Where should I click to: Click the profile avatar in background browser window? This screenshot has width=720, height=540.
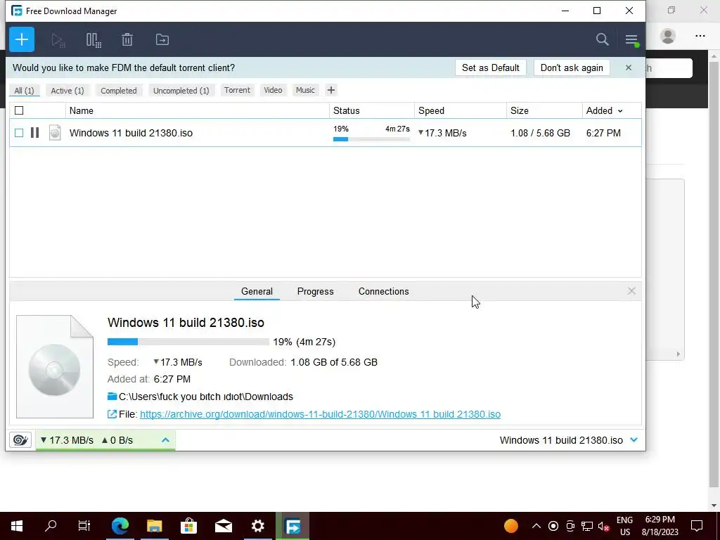pos(668,36)
